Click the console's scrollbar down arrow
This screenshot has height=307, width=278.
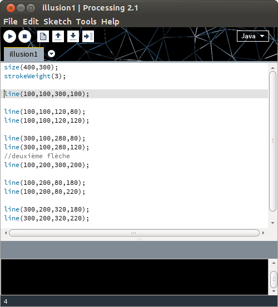tap(274, 291)
